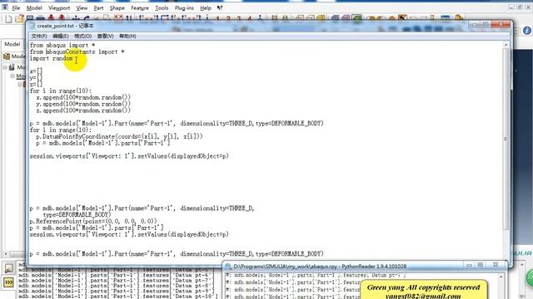Image resolution: width=533 pixels, height=299 pixels.
Task: Maximize the create_point.txt Notepad window
Action: (486, 24)
